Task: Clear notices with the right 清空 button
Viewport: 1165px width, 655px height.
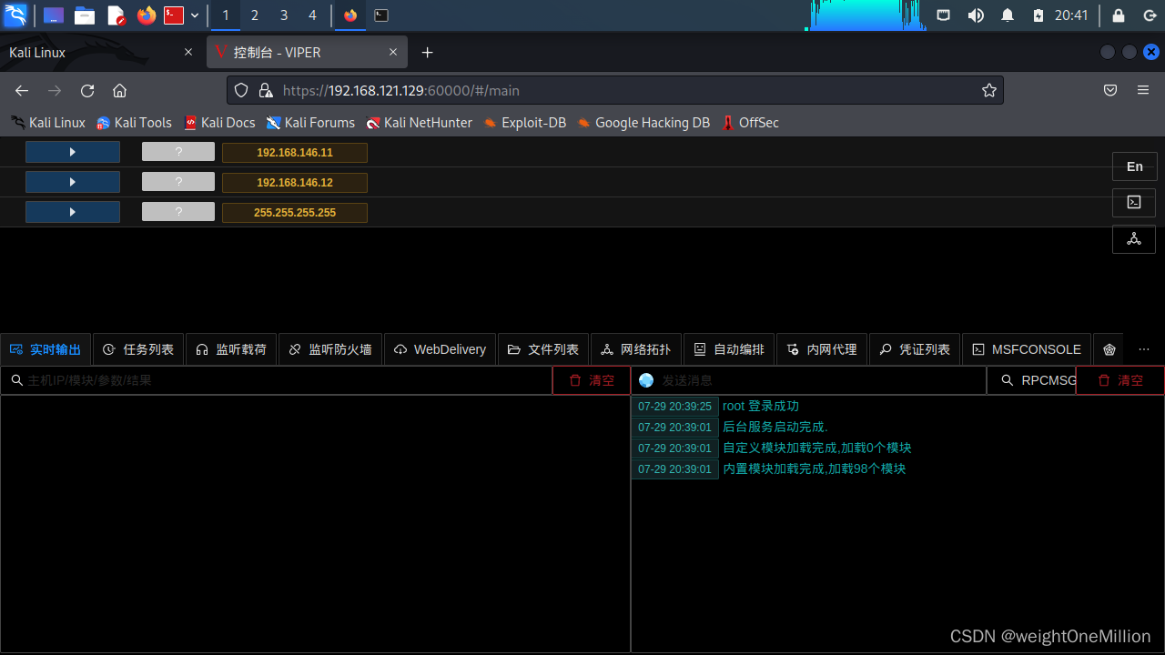Action: (x=1120, y=380)
